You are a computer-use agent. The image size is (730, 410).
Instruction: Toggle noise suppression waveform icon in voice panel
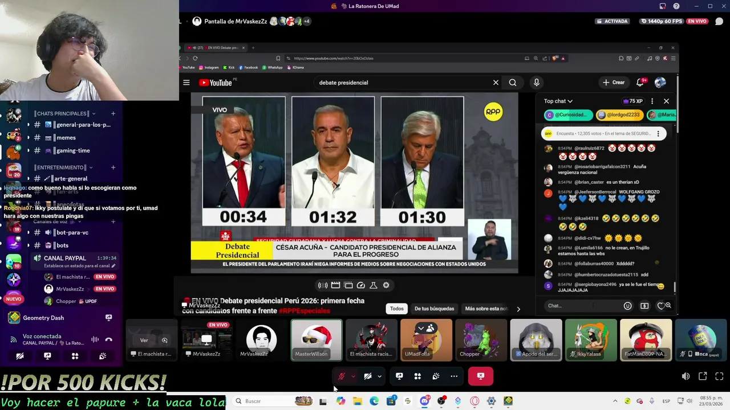click(95, 339)
